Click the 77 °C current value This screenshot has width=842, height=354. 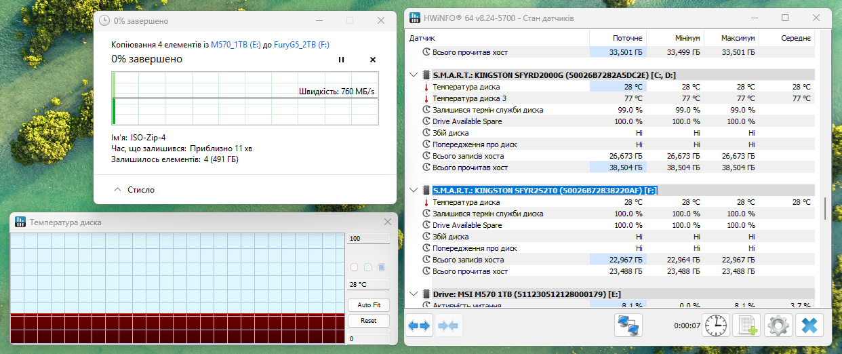(x=634, y=98)
